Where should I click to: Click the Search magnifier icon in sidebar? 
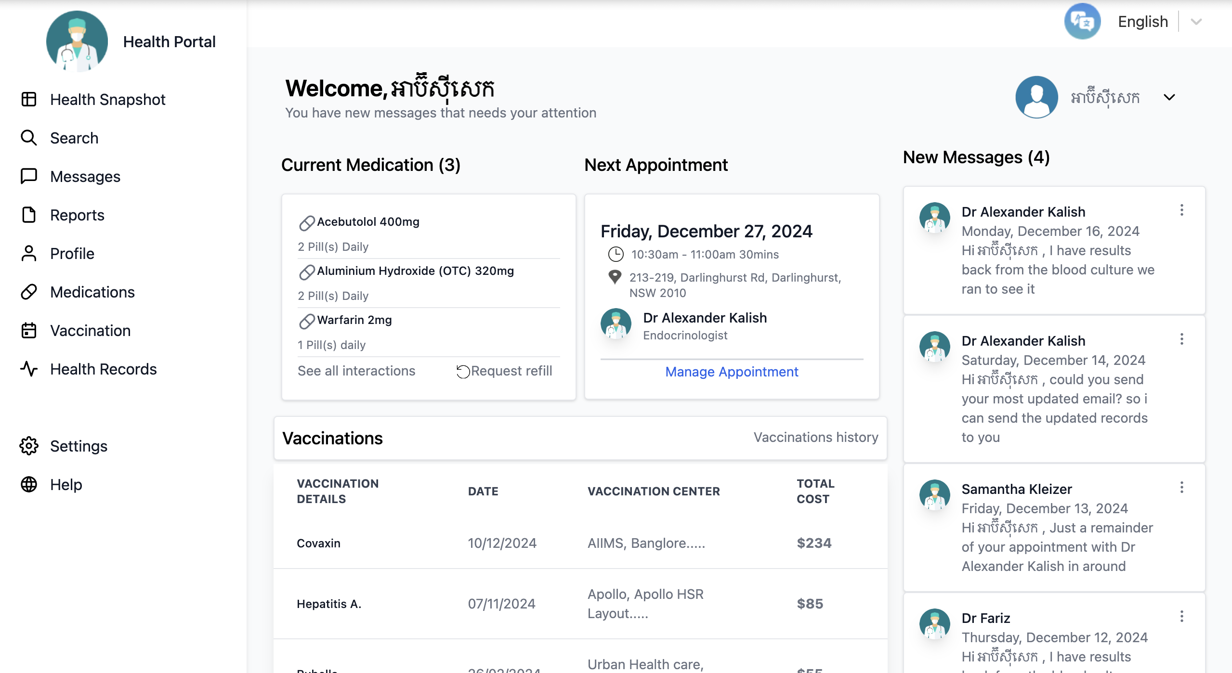[29, 138]
